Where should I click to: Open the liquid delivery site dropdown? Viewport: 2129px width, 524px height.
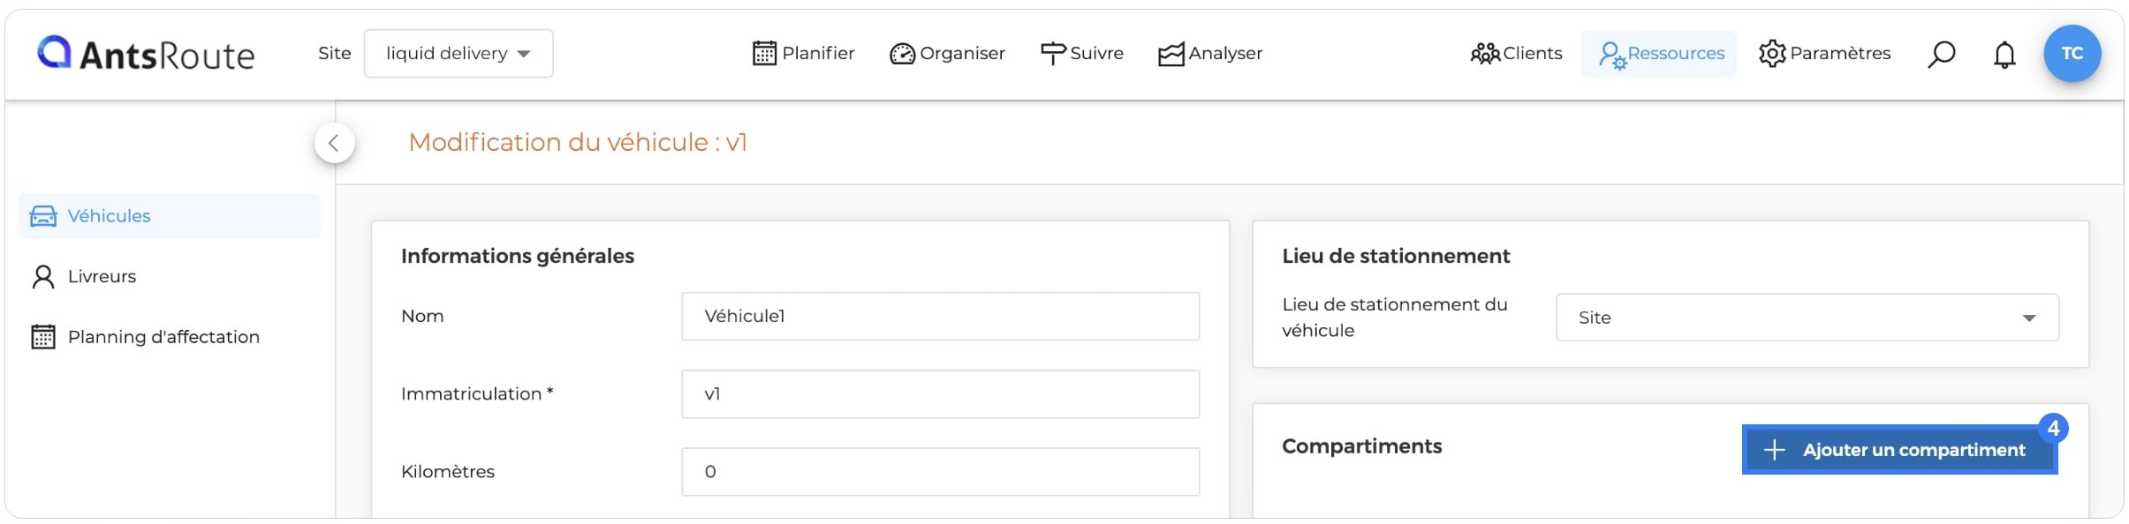pyautogui.click(x=458, y=54)
